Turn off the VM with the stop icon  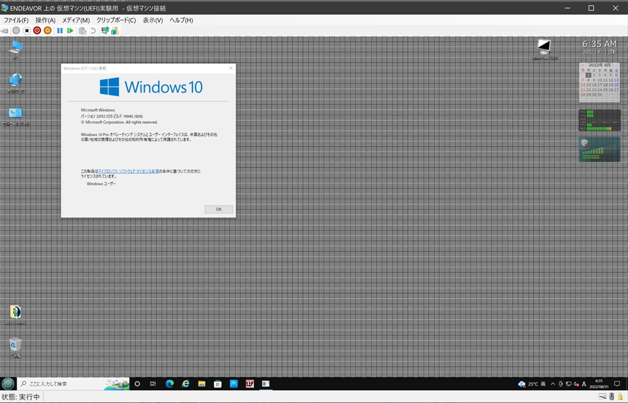[x=27, y=31]
